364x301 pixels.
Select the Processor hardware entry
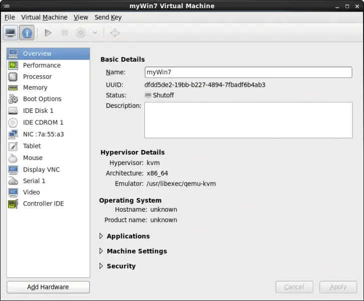(37, 77)
